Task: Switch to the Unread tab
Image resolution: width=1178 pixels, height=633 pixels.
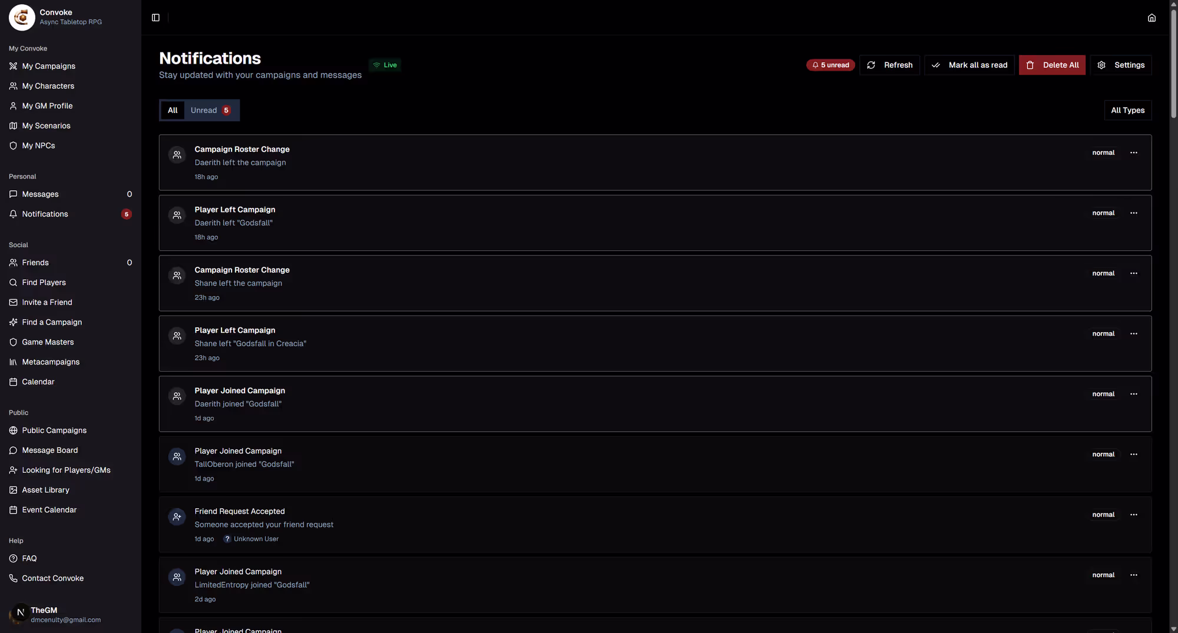Action: (210, 110)
